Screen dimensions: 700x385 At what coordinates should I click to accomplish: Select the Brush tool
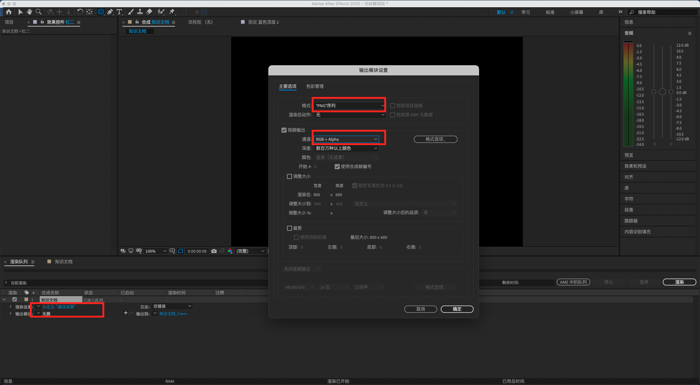pyautogui.click(x=131, y=12)
